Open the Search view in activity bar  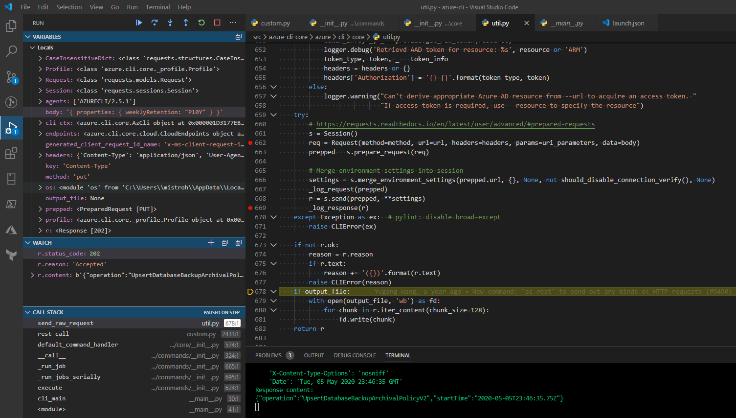tap(11, 51)
